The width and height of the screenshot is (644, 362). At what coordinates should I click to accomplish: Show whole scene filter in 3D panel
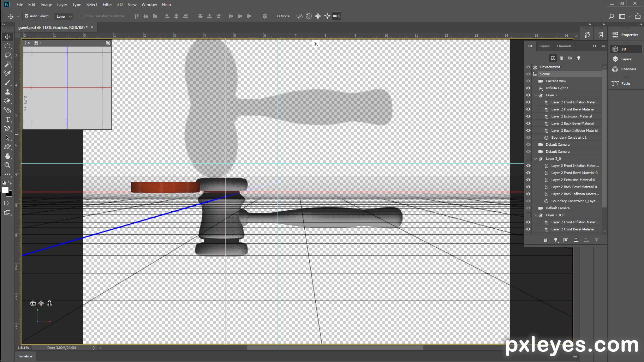coord(553,58)
